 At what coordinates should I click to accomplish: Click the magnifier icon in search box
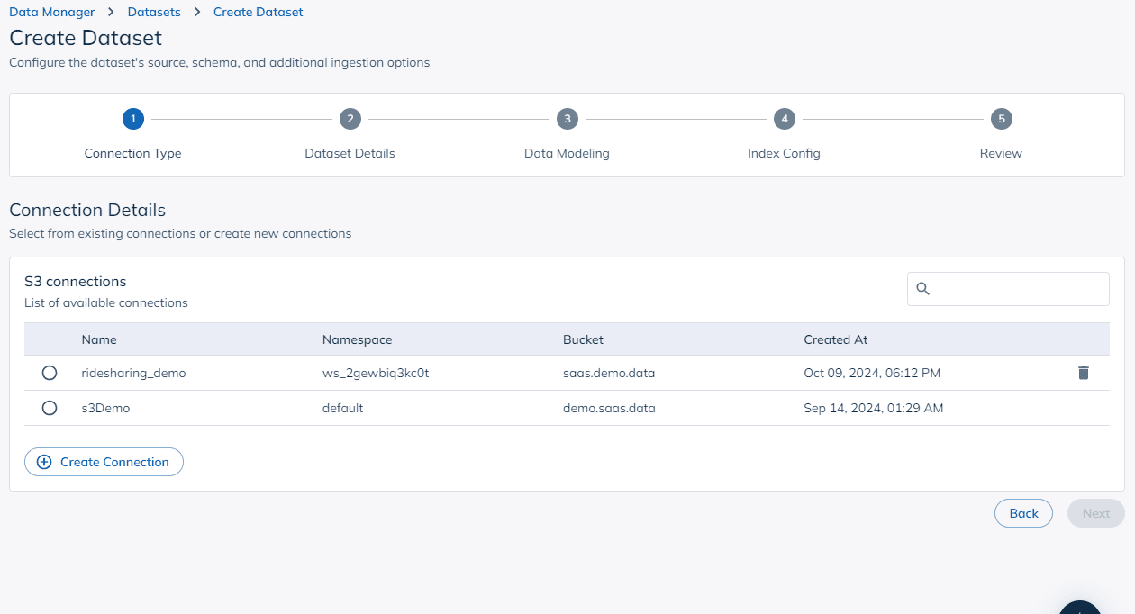[x=923, y=289]
